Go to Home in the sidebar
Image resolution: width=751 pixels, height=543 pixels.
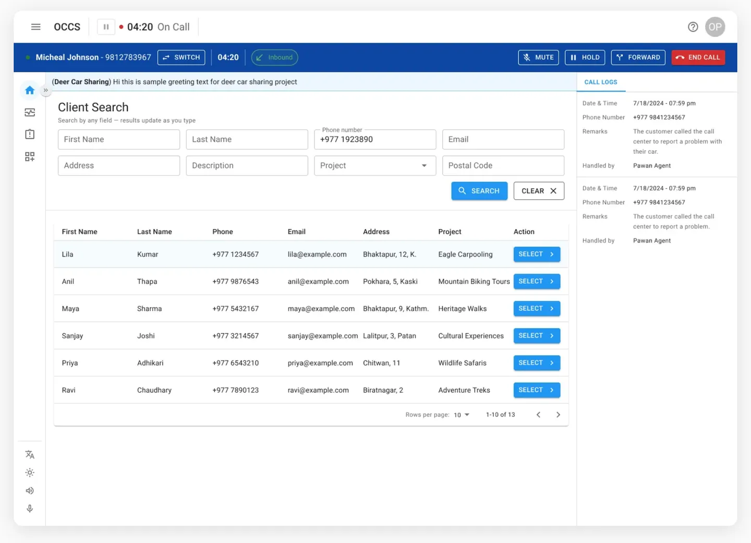(30, 90)
